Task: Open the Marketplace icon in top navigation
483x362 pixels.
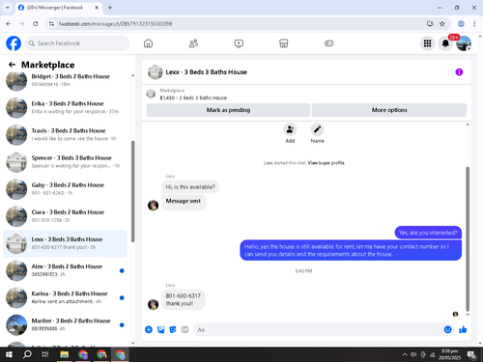Action: 284,43
